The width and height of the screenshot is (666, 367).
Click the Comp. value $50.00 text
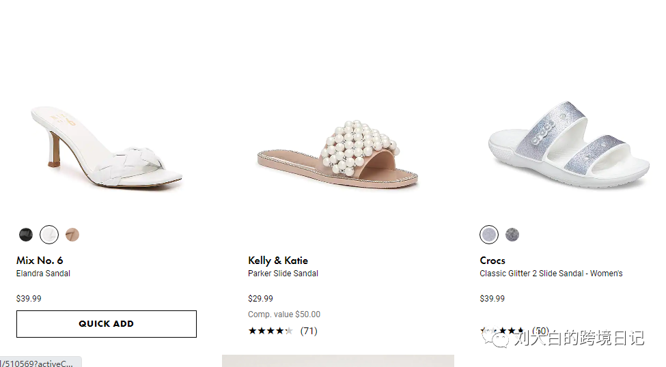[284, 314]
